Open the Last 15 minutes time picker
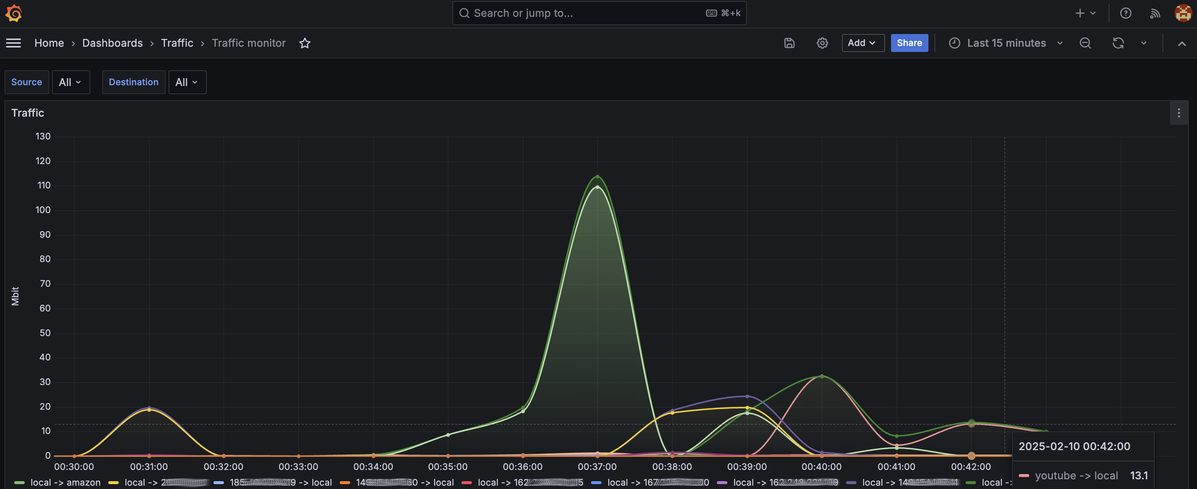The height and width of the screenshot is (489, 1197). point(1006,43)
